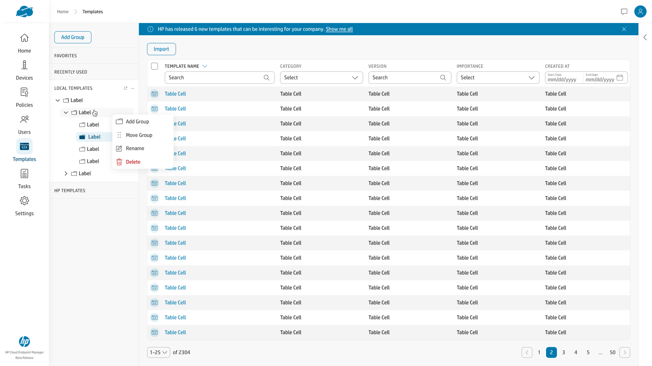Collapse the right side panel arrow
Viewport: 652px width, 366px height.
(x=645, y=38)
